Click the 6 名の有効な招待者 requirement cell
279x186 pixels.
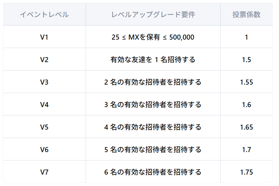click(153, 172)
